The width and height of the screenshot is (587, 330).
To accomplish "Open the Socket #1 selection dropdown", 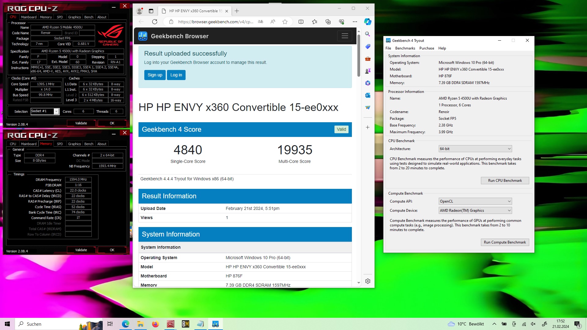I will point(45,112).
